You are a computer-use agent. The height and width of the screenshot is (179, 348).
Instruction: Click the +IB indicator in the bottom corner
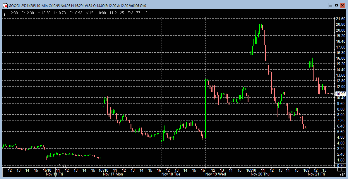pos(342,174)
